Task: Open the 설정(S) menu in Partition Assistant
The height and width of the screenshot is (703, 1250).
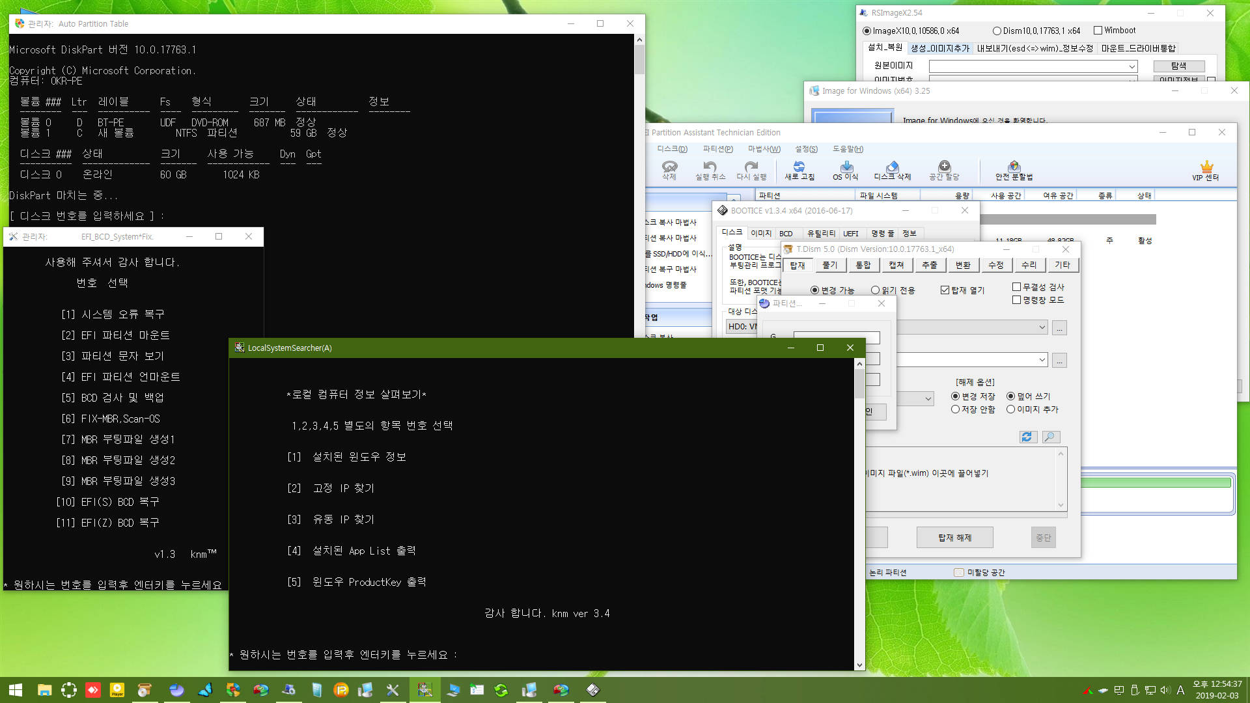Action: tap(806, 149)
